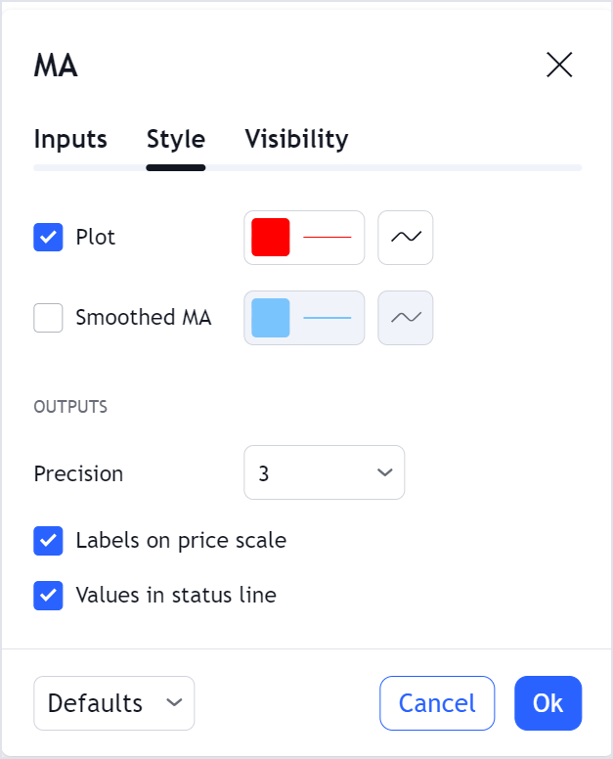Select the Style tab
This screenshot has width=613, height=759.
tap(176, 139)
